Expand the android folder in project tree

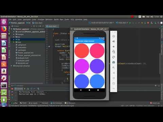(14, 32)
